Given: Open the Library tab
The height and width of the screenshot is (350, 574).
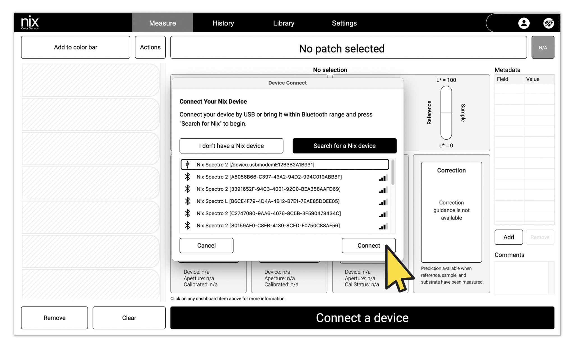Looking at the screenshot, I should [x=284, y=23].
